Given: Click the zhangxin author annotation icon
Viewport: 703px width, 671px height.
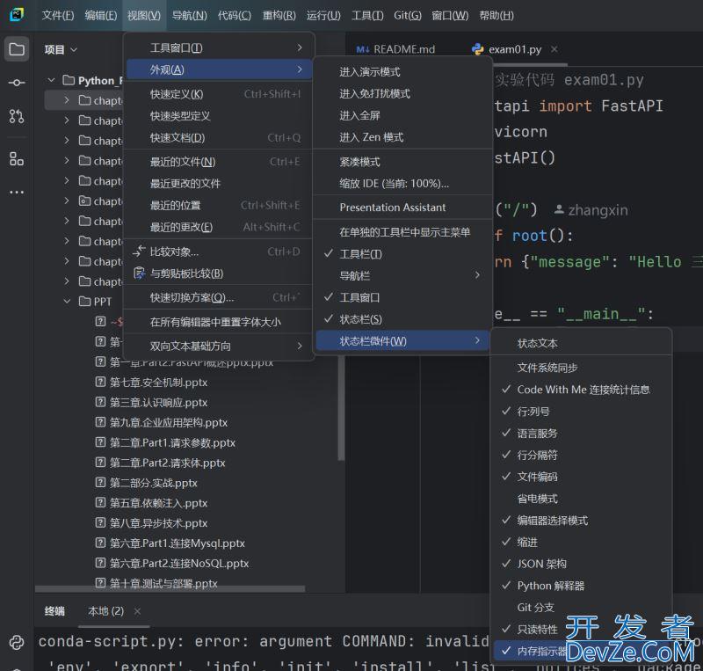Looking at the screenshot, I should (559, 209).
